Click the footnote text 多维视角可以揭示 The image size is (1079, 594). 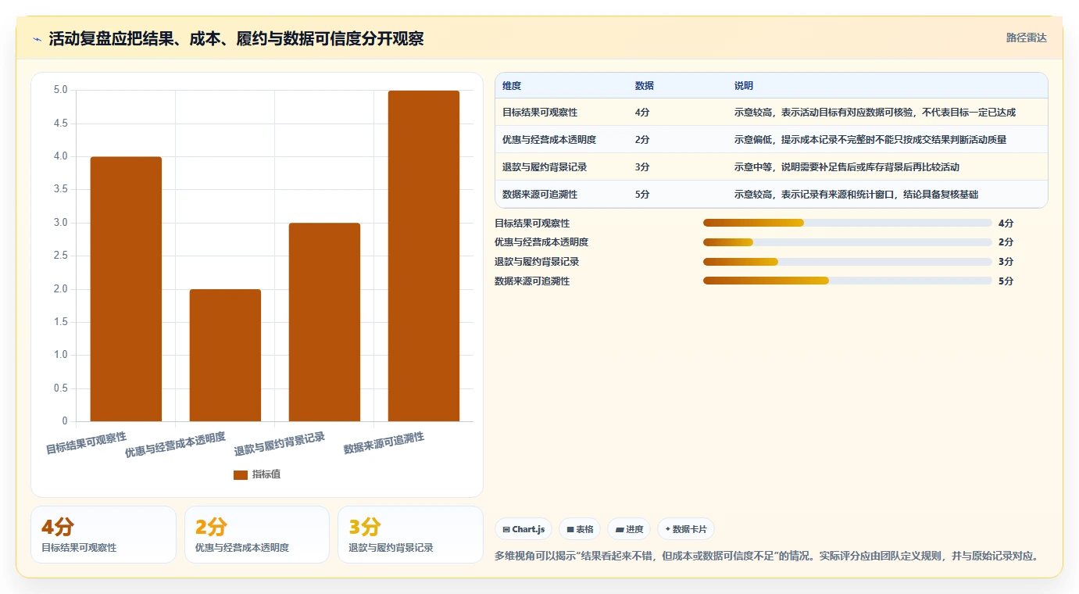point(767,556)
